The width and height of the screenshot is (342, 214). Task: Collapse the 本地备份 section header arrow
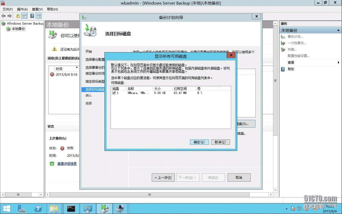(338, 30)
